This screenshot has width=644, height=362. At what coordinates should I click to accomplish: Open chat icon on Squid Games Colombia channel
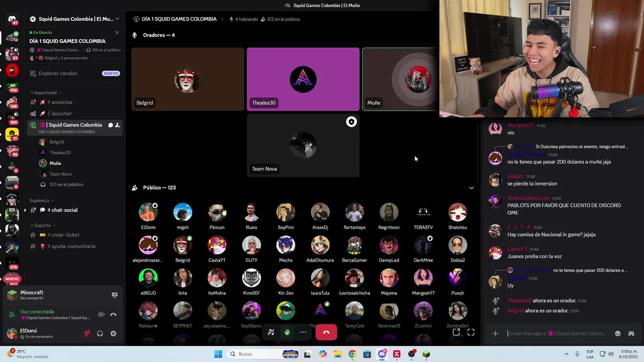tap(110, 125)
